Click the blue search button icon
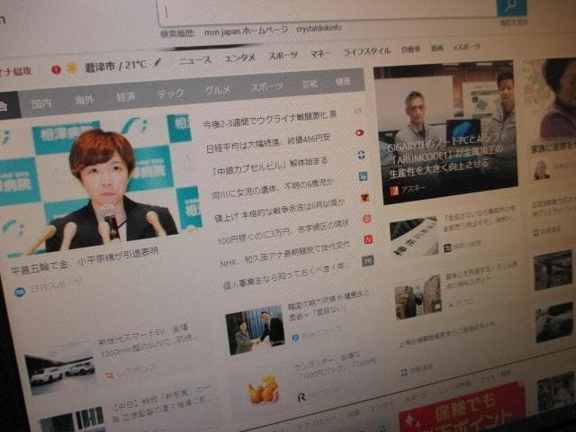The height and width of the screenshot is (432, 576). tap(511, 7)
